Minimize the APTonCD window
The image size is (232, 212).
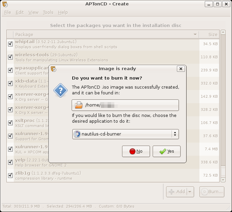click(x=209, y=4)
